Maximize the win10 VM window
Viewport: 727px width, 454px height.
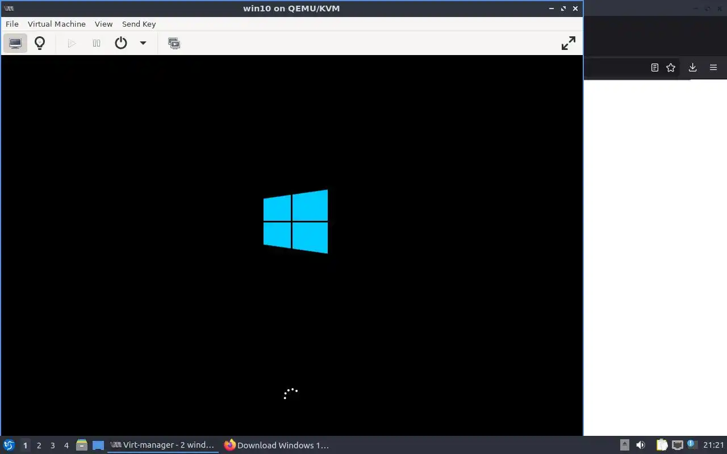[x=563, y=9]
